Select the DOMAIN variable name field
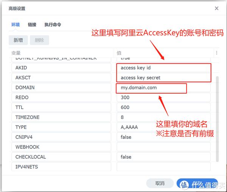The height and width of the screenshot is (192, 227). click(x=61, y=87)
